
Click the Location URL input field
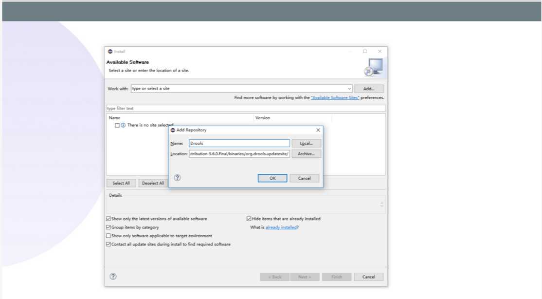click(239, 154)
